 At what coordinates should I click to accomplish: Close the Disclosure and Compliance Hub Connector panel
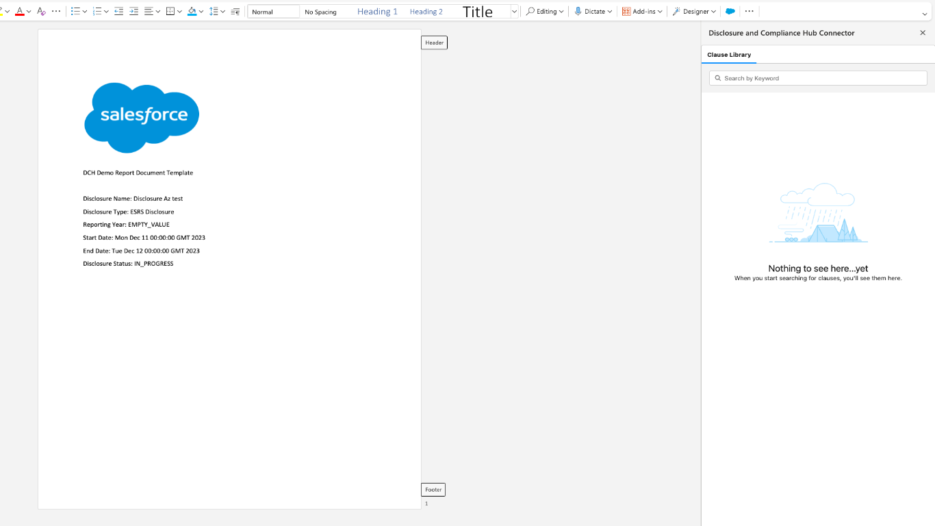point(923,33)
